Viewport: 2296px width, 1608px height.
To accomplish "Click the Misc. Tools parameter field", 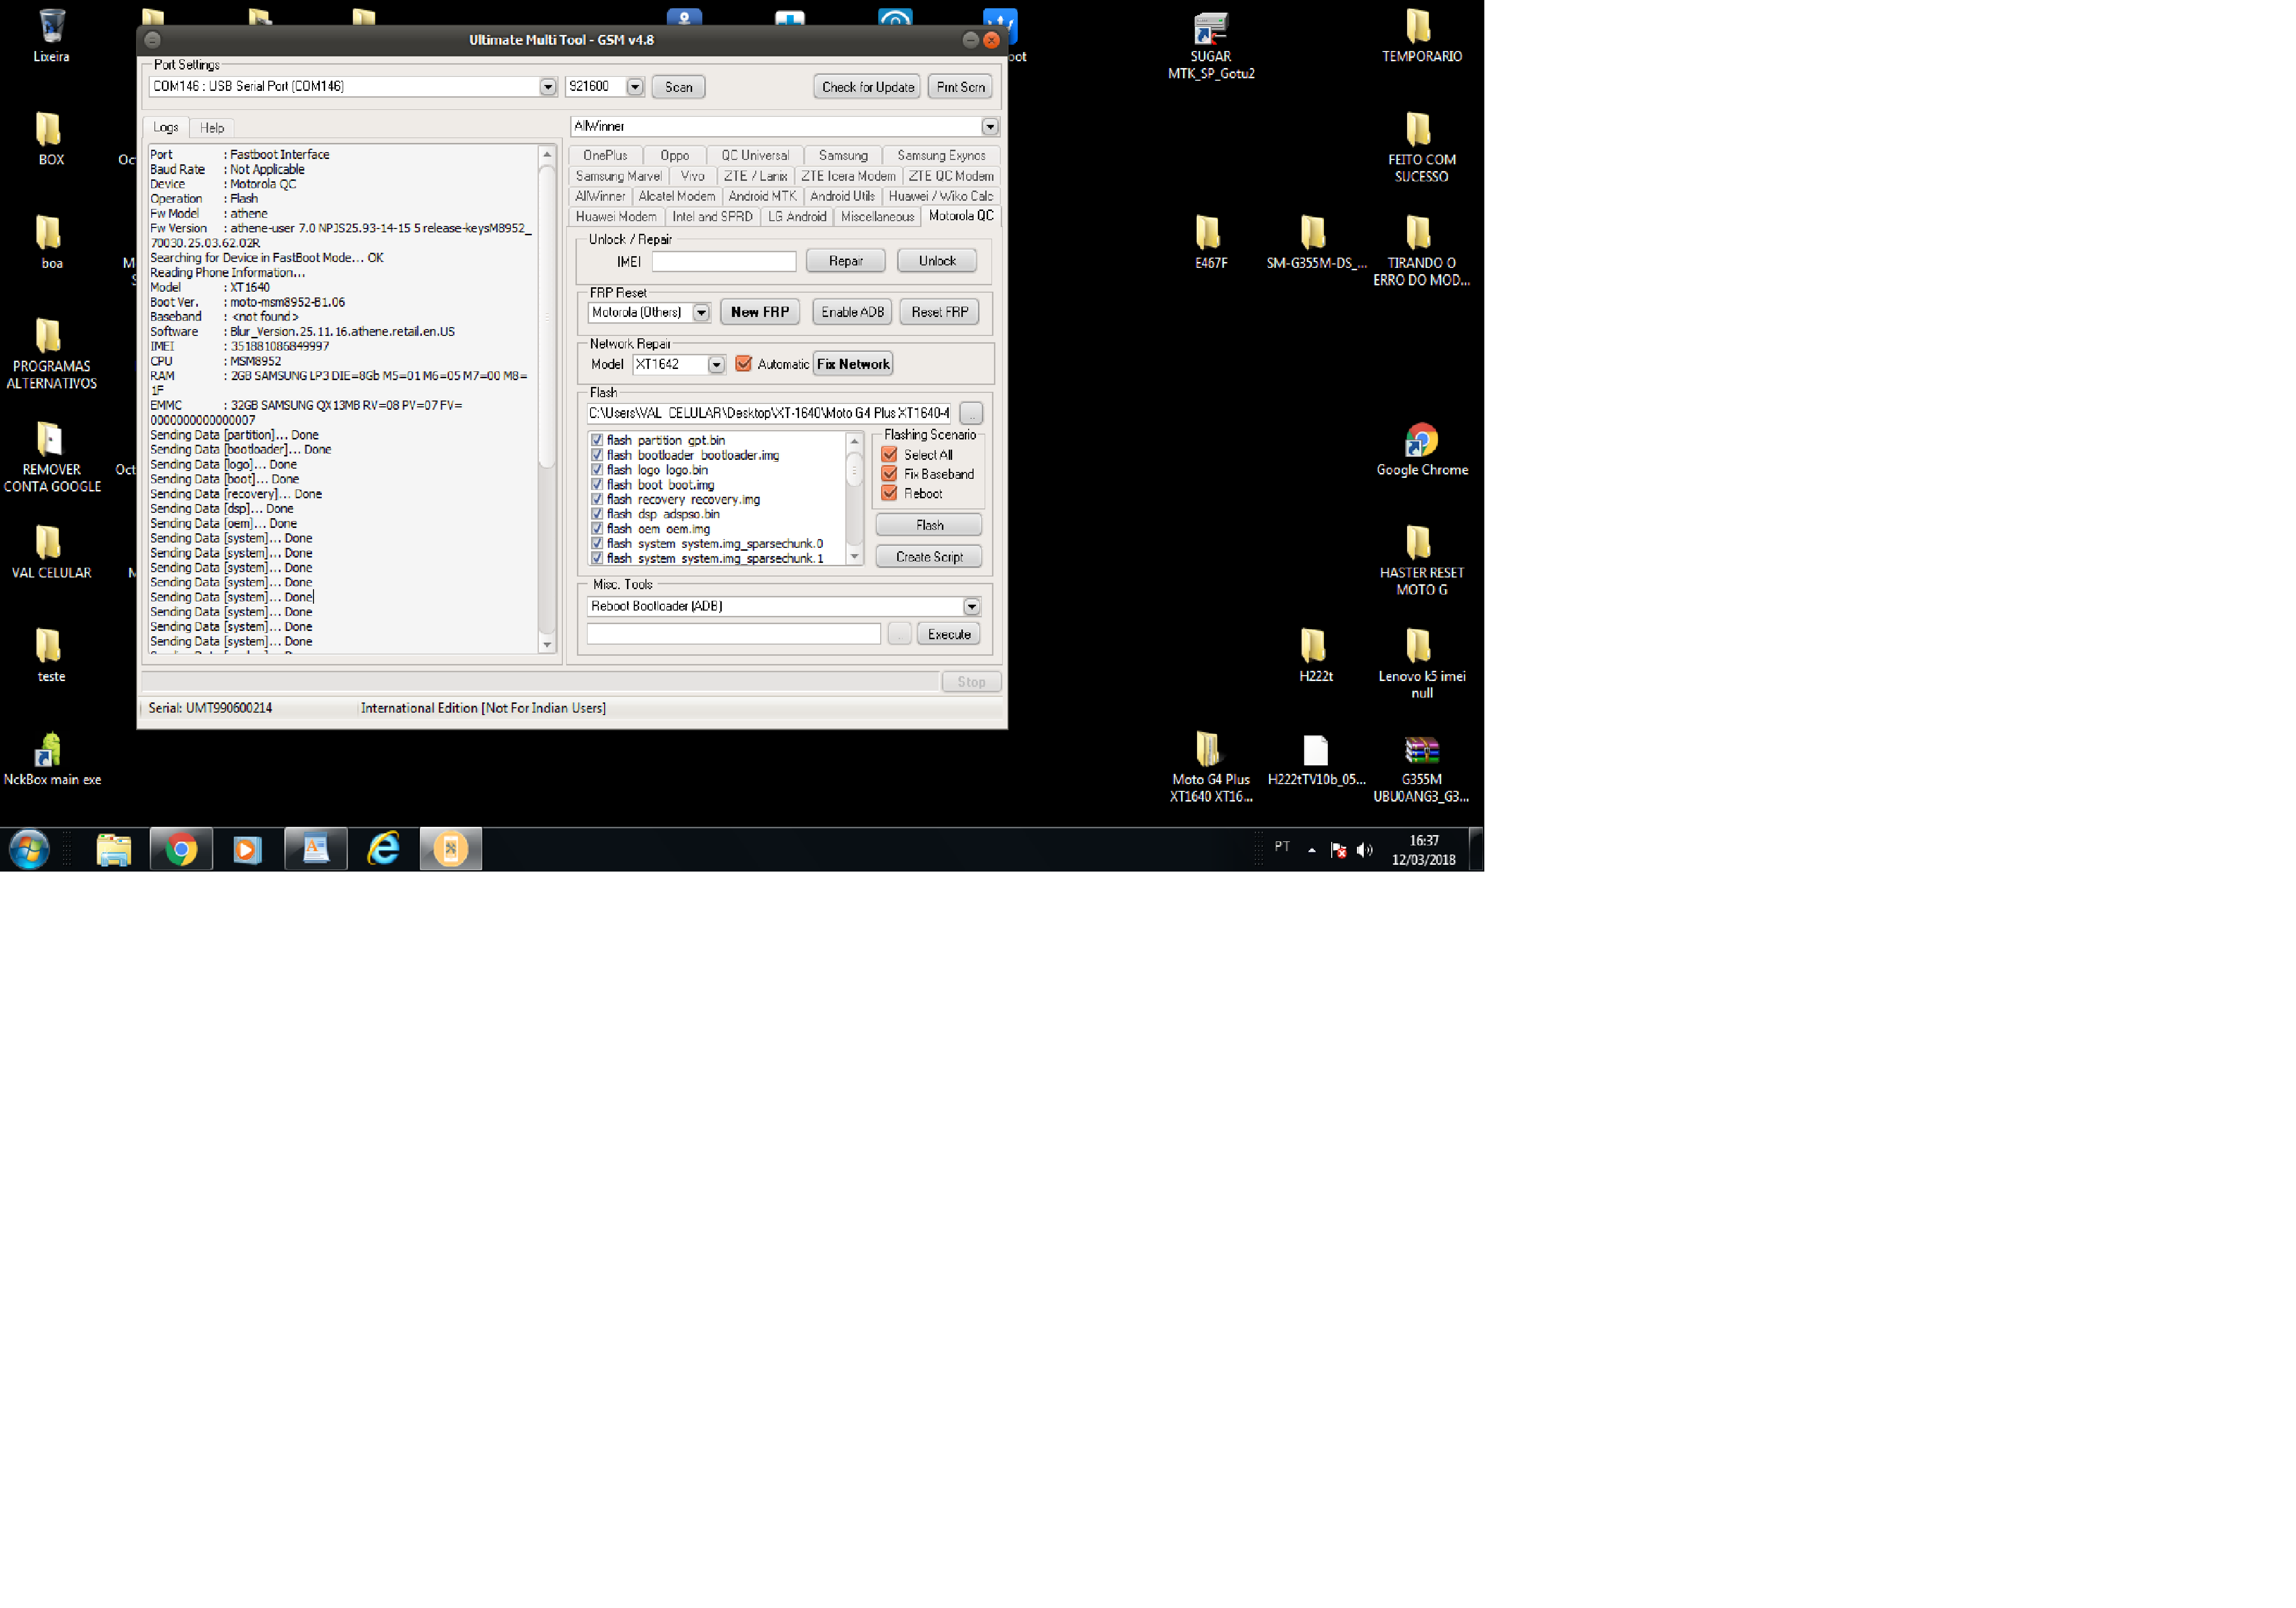I will pyautogui.click(x=734, y=634).
